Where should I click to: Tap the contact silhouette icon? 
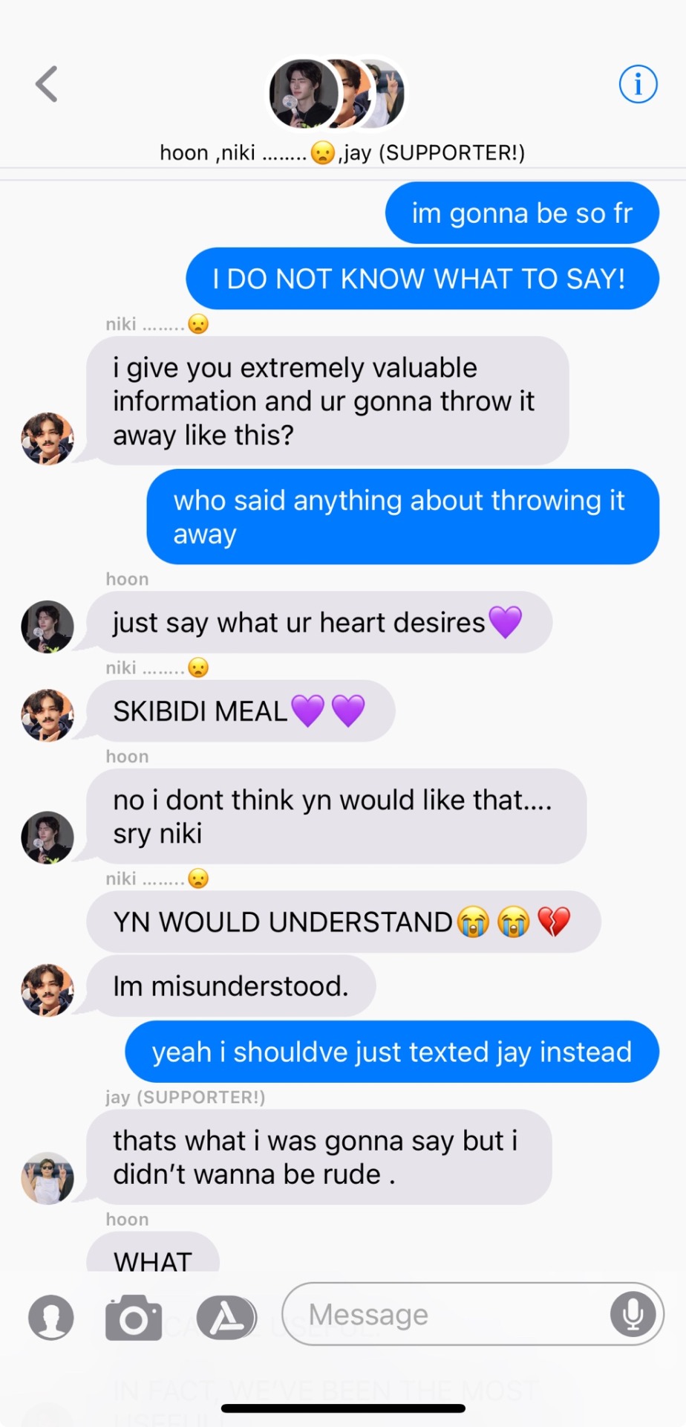click(50, 1317)
